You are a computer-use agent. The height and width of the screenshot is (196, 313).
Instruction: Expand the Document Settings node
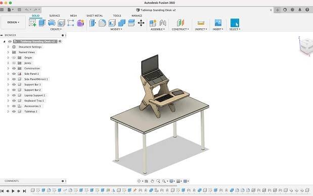pyautogui.click(x=8, y=47)
